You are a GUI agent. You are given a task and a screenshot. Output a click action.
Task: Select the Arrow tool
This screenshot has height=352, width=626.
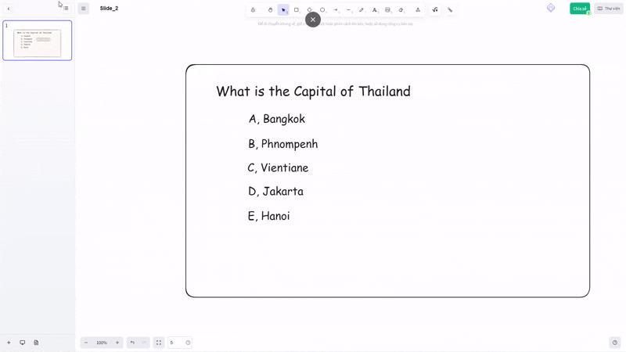coord(336,10)
